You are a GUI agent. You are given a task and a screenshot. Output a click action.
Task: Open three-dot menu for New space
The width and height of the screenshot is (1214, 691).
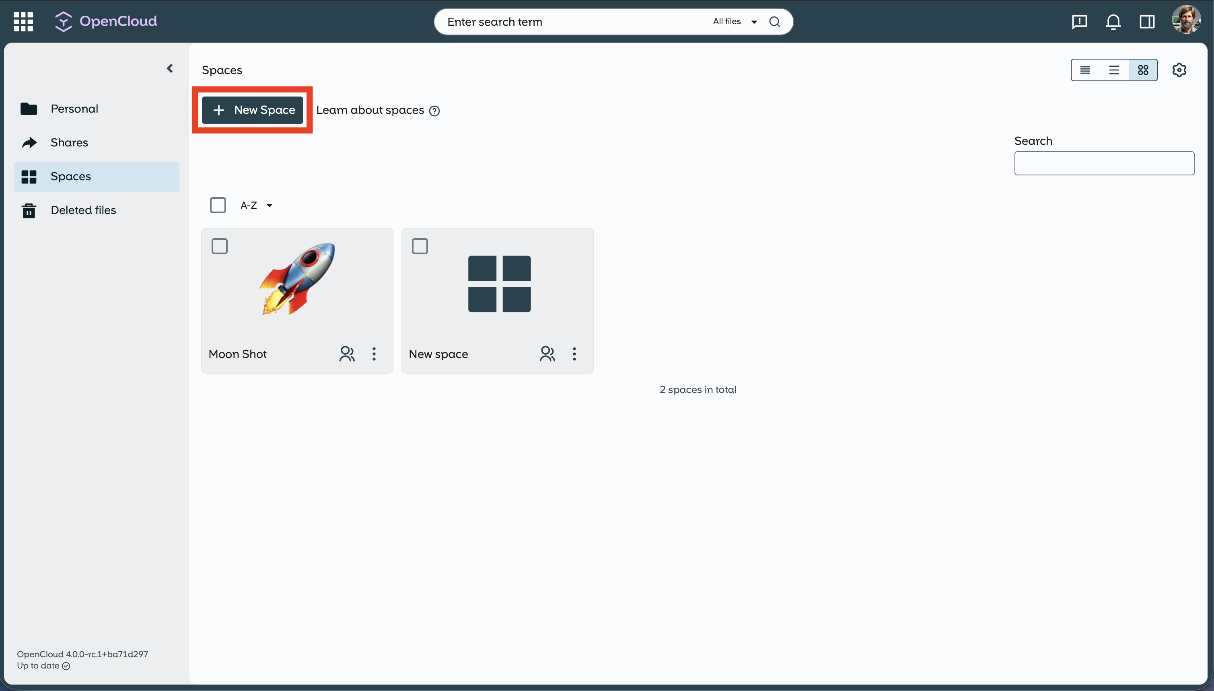[x=574, y=354]
